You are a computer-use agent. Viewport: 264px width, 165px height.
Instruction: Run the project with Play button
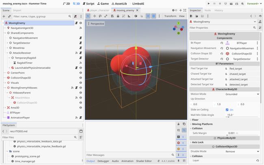coord(209,4)
